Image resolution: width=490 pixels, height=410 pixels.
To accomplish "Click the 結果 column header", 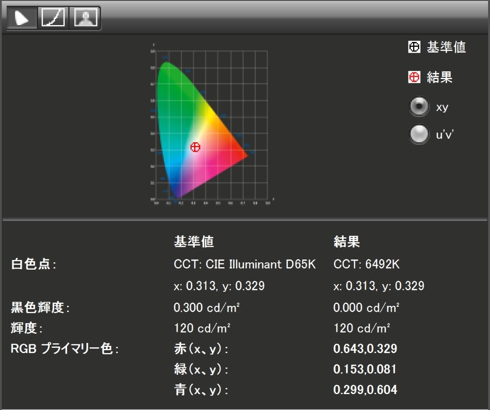I will (x=346, y=243).
